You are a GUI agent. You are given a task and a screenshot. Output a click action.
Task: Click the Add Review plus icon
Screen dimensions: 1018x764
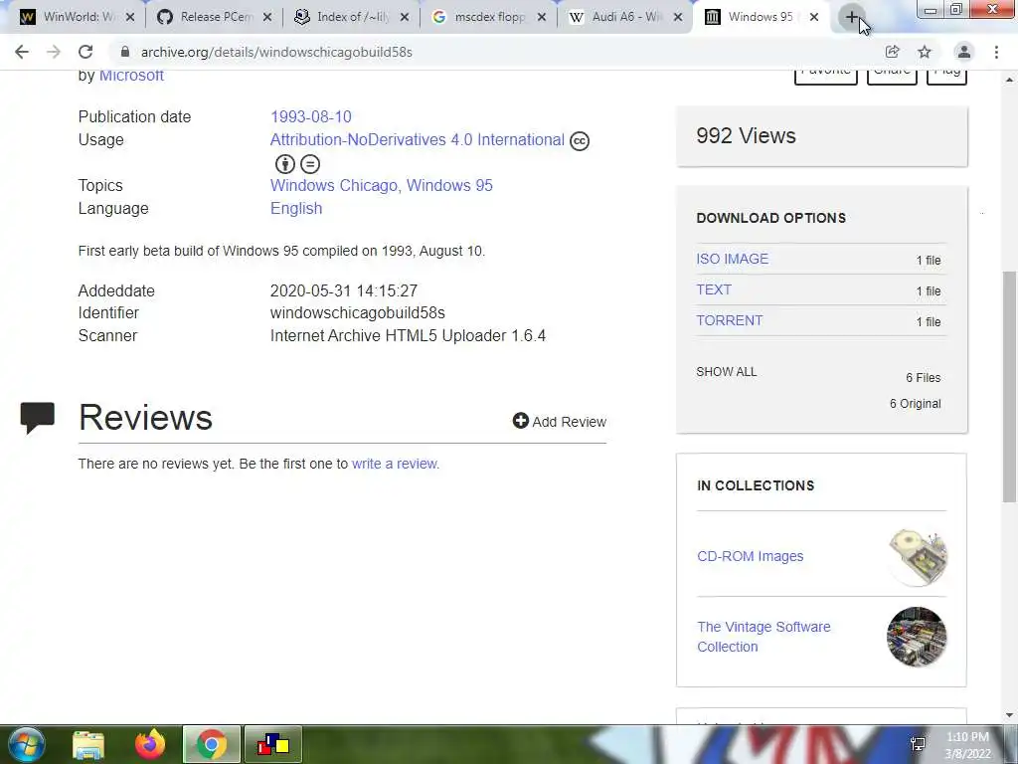click(x=521, y=421)
